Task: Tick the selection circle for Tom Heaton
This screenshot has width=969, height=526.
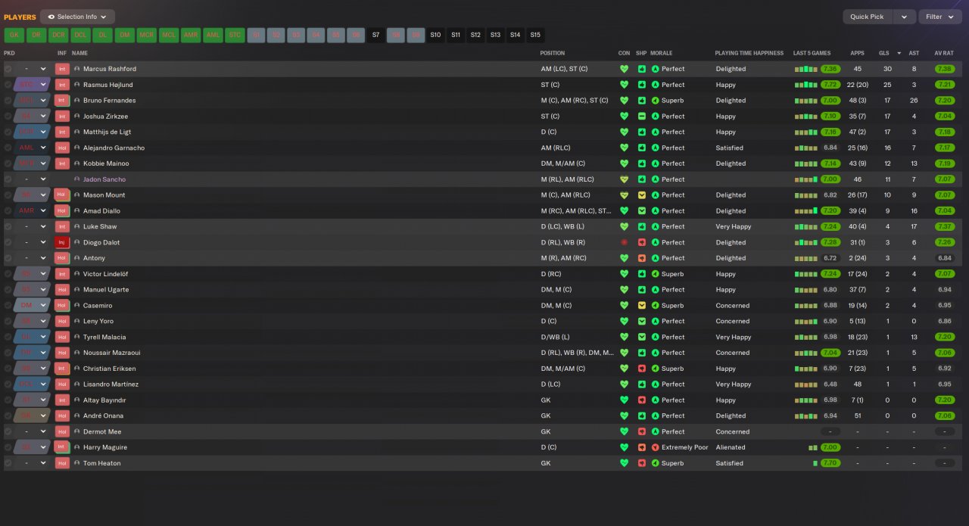Action: point(8,463)
